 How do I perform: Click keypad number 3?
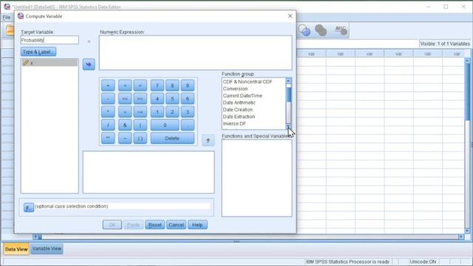coord(187,112)
